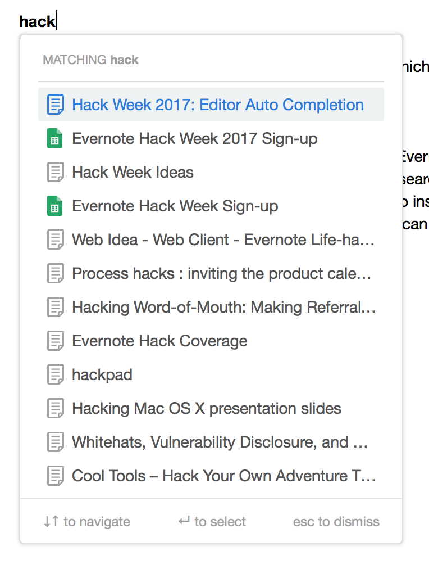Click the note icon next to Hack Week Ideas
429x569 pixels.
point(55,172)
